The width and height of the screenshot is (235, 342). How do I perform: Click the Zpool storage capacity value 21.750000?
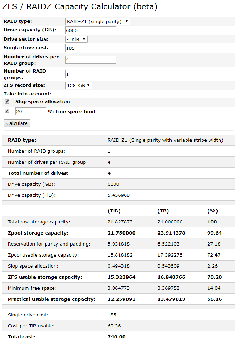(121, 233)
